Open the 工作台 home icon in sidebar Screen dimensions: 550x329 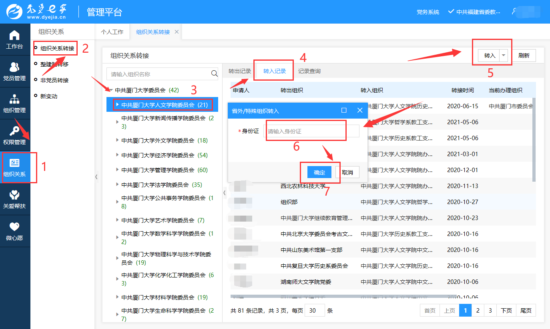(x=14, y=35)
